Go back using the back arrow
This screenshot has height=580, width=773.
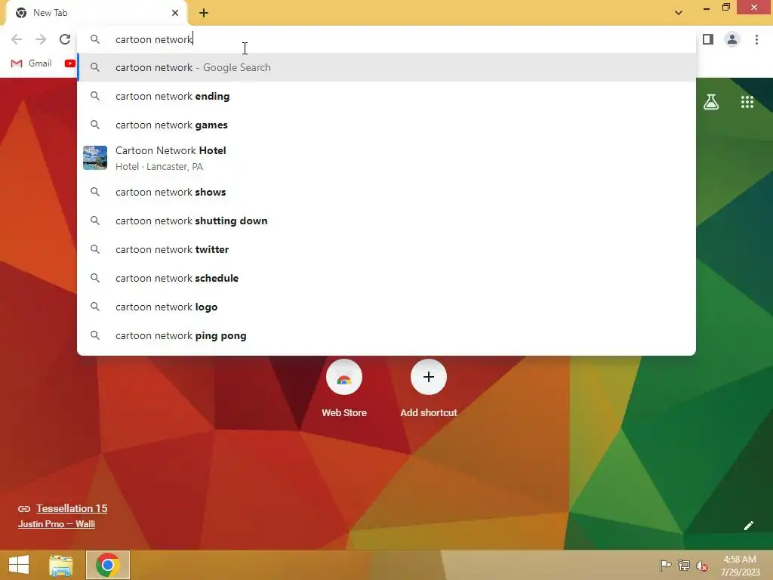click(17, 39)
